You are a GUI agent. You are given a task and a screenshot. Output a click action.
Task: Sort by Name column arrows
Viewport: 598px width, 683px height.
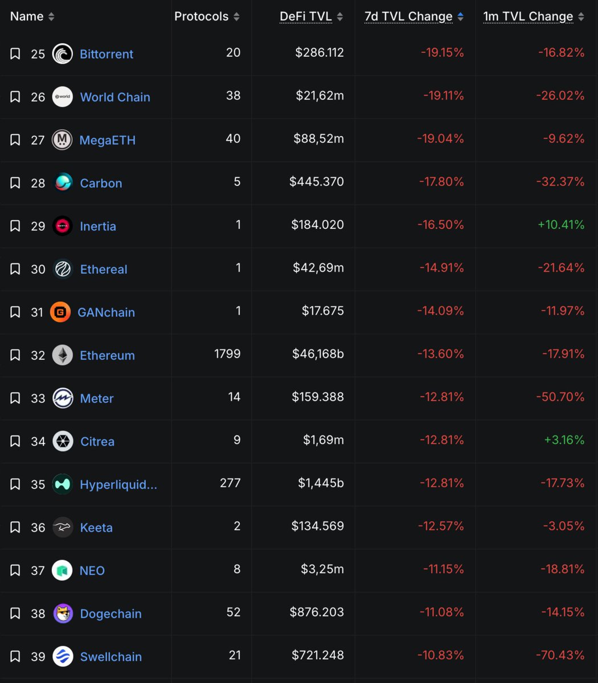(x=51, y=17)
